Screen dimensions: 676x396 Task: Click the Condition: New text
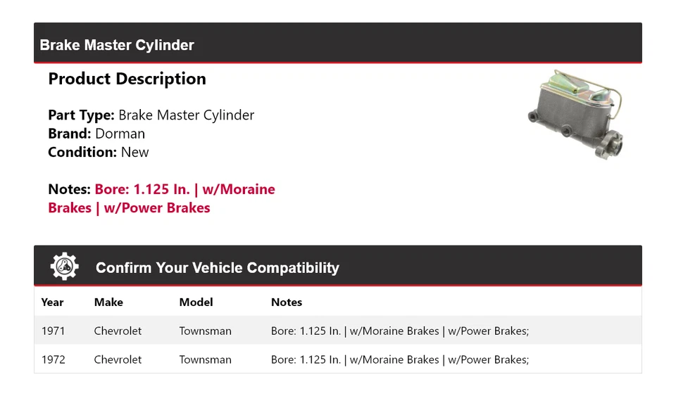[99, 152]
